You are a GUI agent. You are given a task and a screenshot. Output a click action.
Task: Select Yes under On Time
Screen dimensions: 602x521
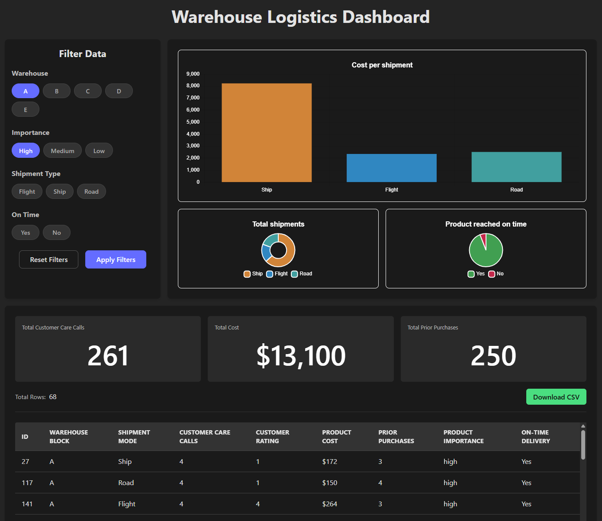coord(26,233)
